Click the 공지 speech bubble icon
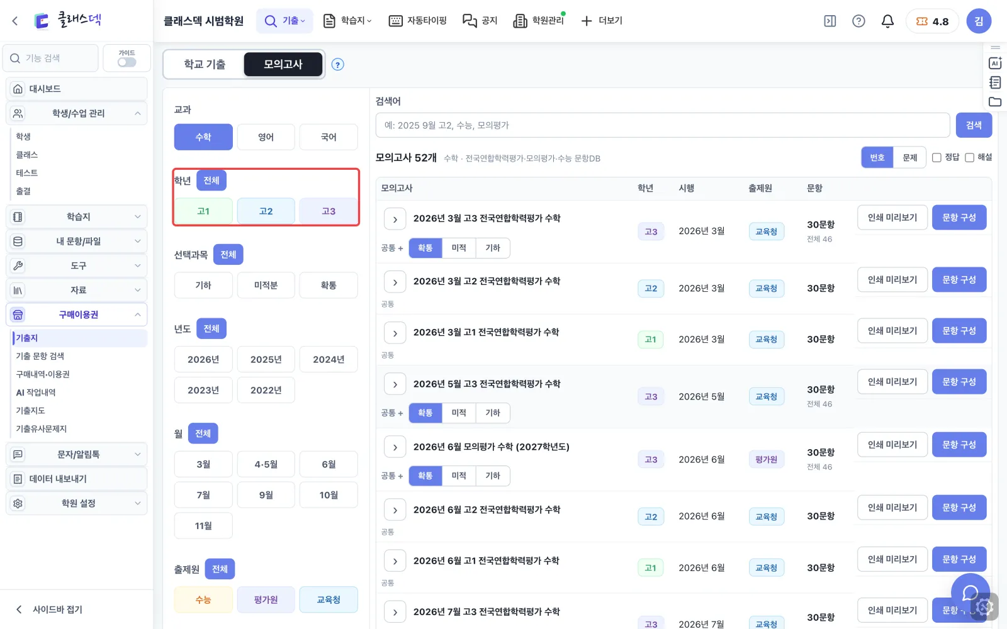This screenshot has height=629, width=1007. pos(470,21)
